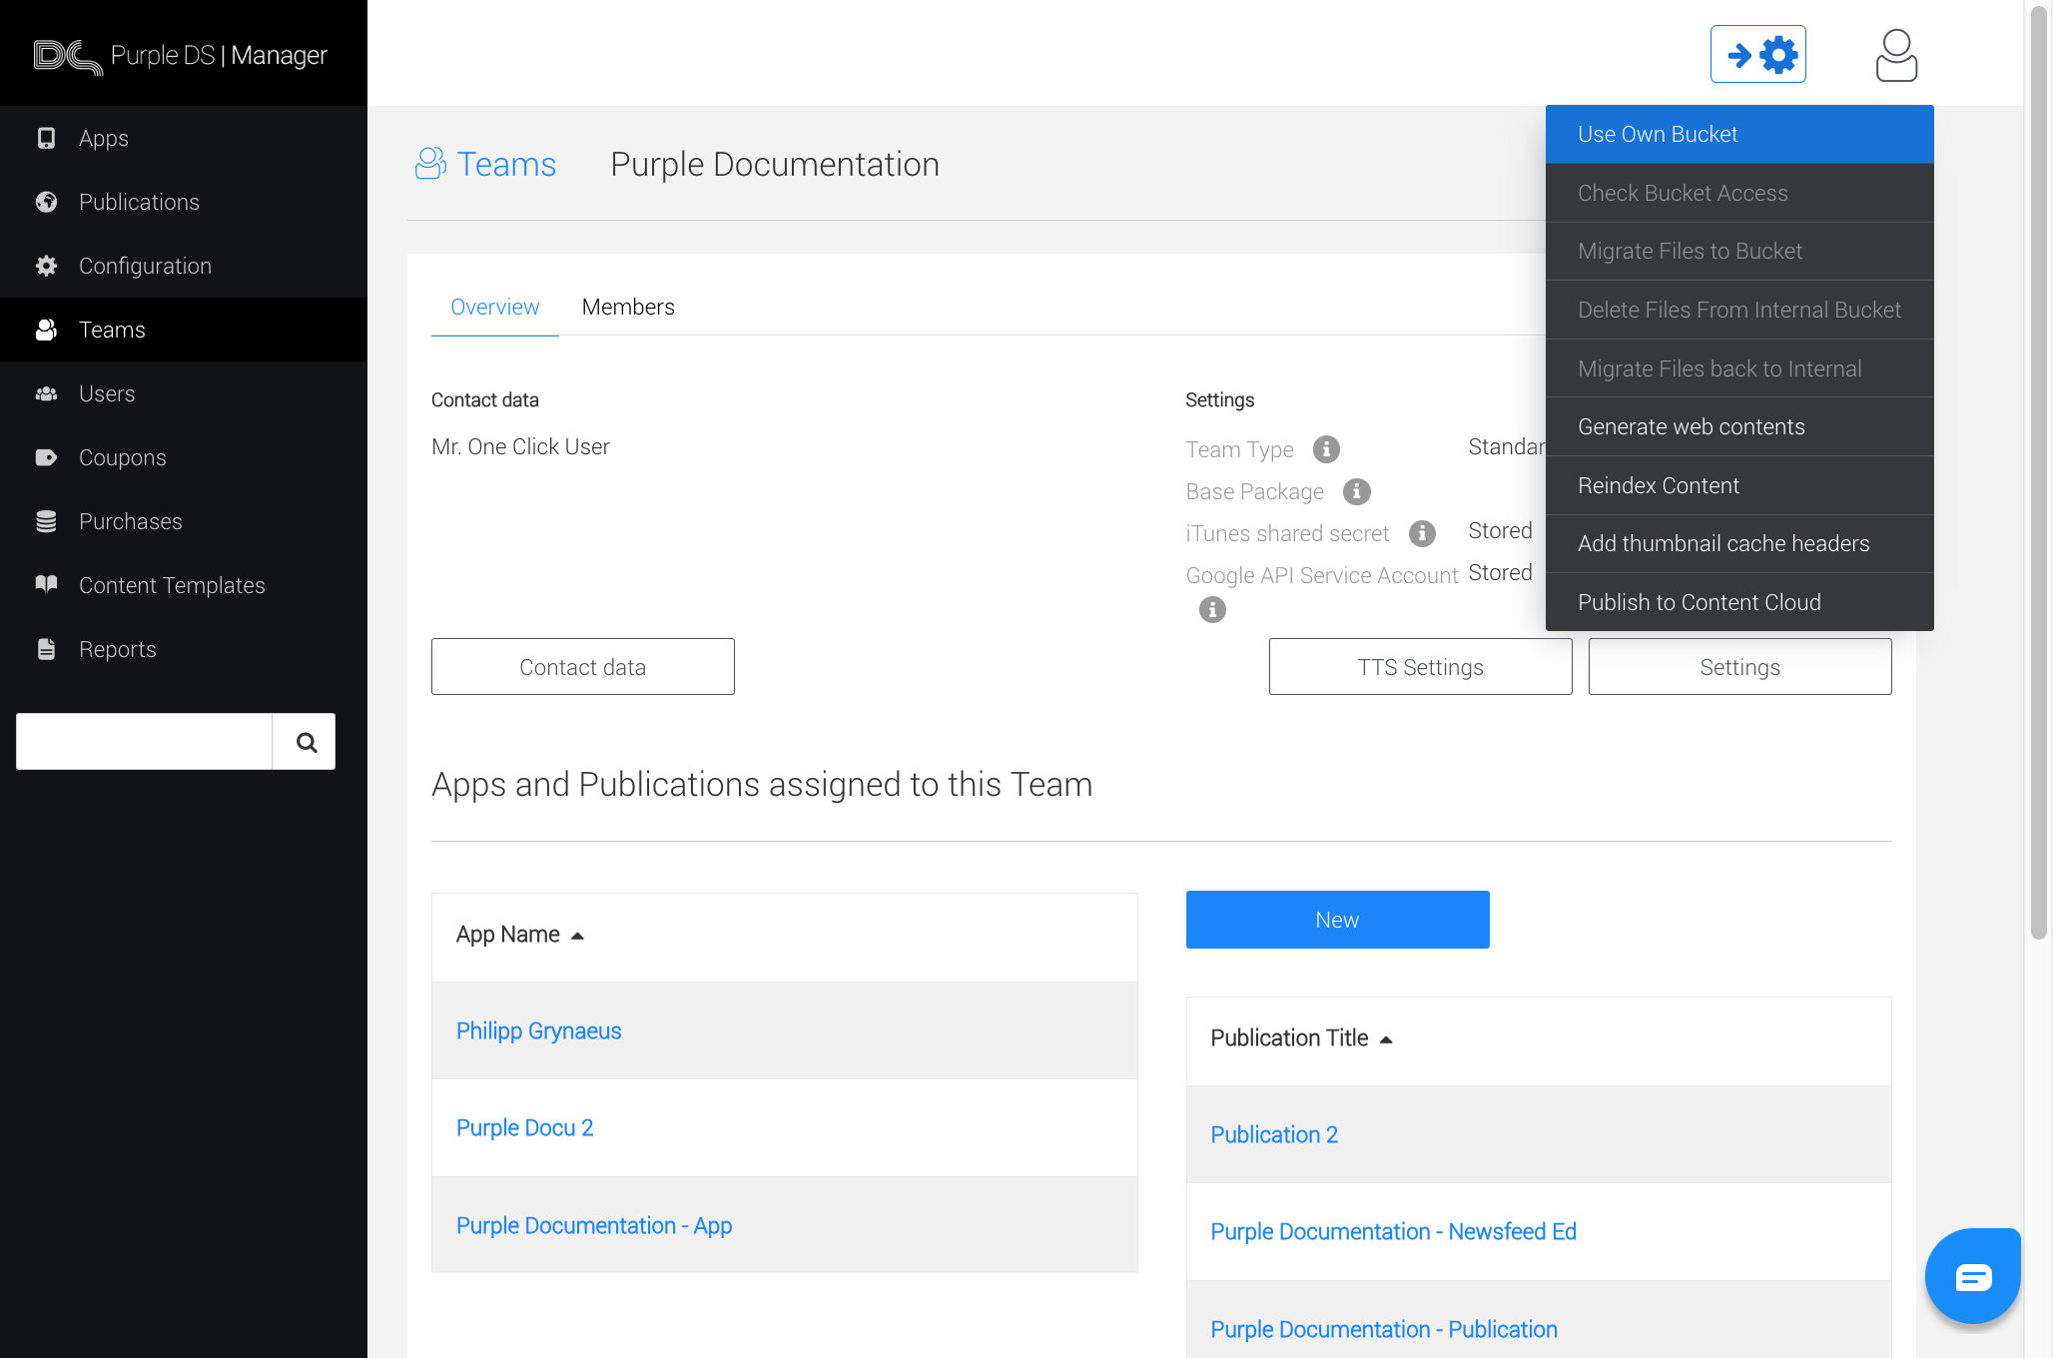Select Reindex Content menu entry
2053x1358 pixels.
point(1739,485)
